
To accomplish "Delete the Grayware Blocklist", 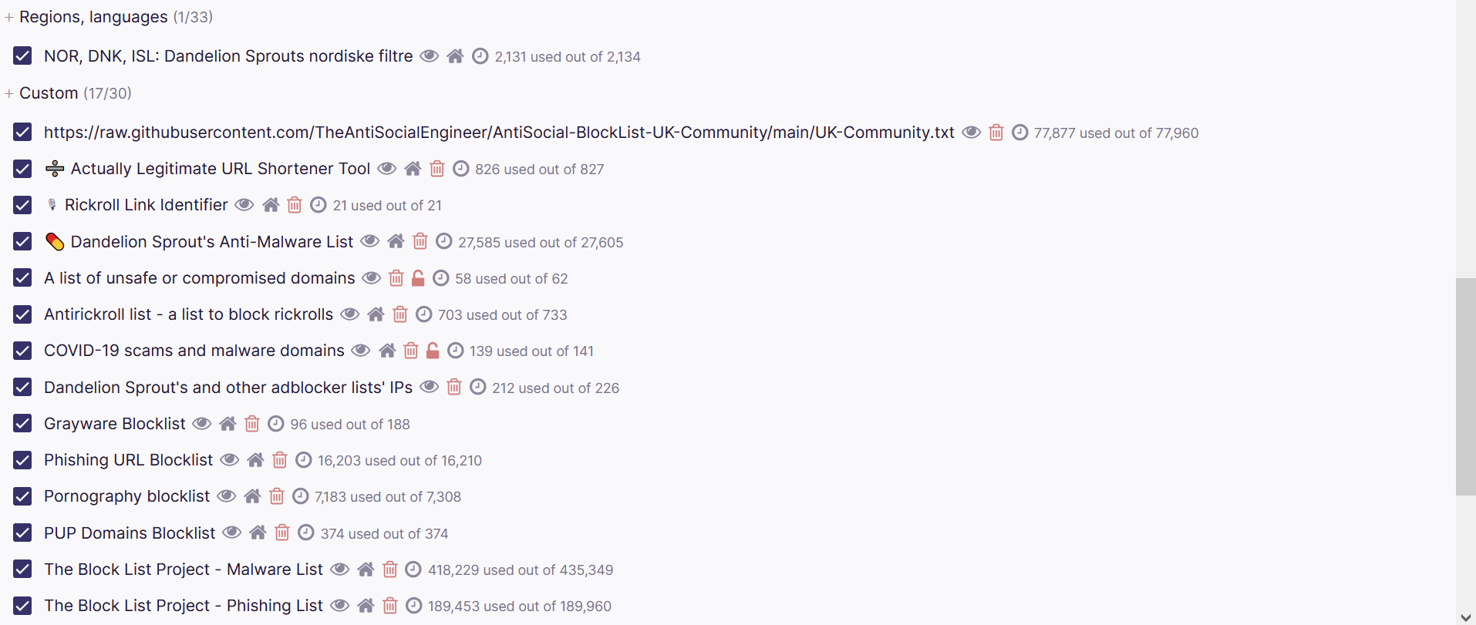I will 251,423.
